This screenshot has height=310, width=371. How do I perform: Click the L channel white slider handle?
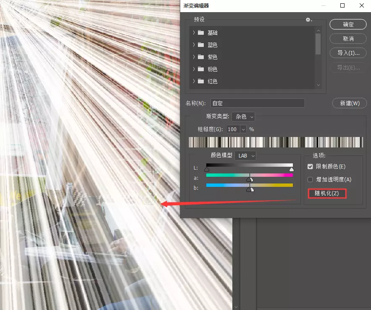click(x=292, y=169)
